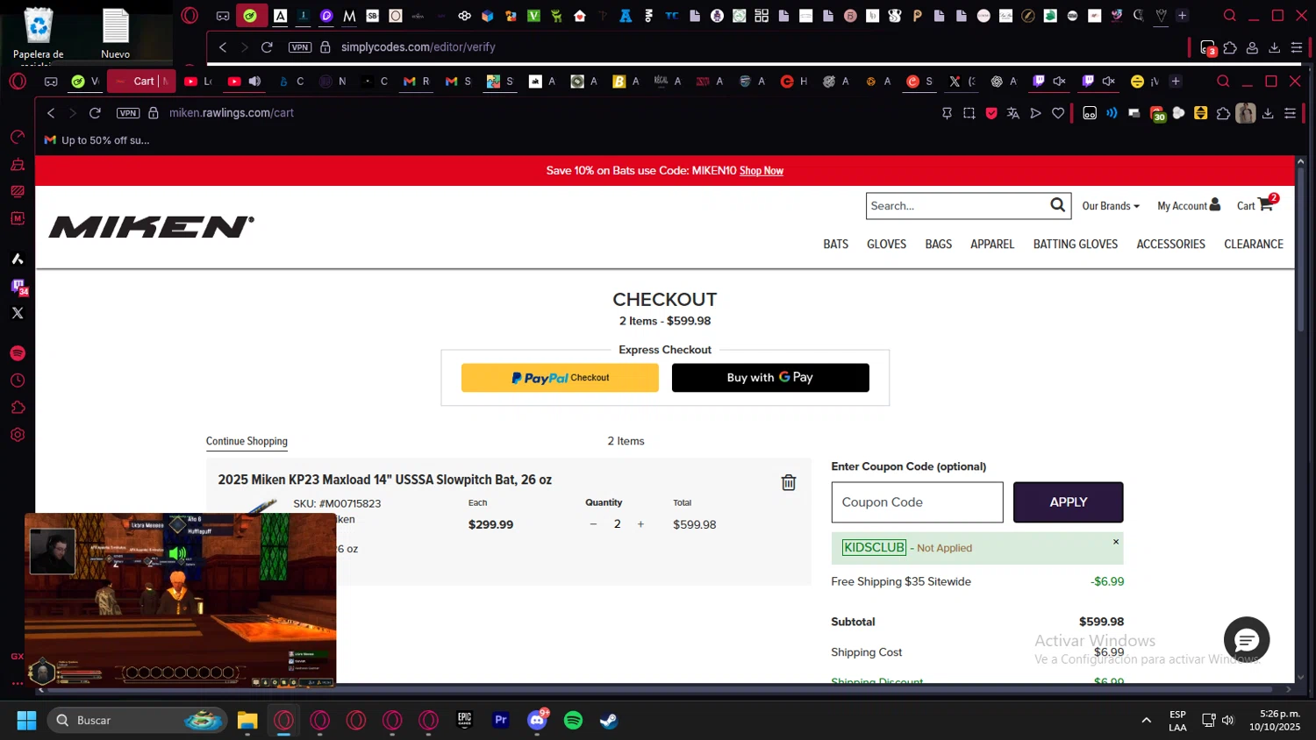Screen dimensions: 1316x740
Task: Open the ACCESSORIES menu
Action: point(1170,245)
